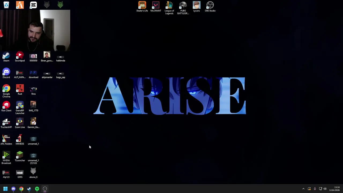The image size is (343, 193).
Task: Open the Recycle Bin desktop icon
Action: tap(6, 5)
